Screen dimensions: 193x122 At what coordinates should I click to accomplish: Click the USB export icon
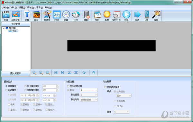(x=147, y=16)
